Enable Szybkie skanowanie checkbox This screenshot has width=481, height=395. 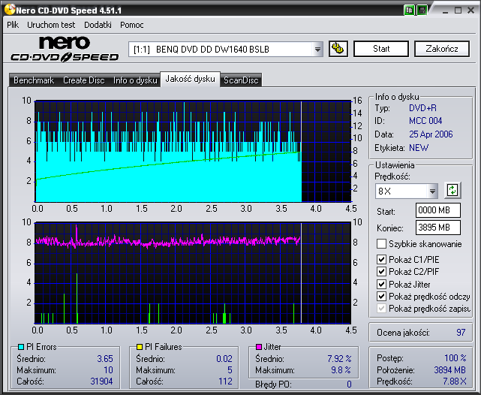(381, 244)
